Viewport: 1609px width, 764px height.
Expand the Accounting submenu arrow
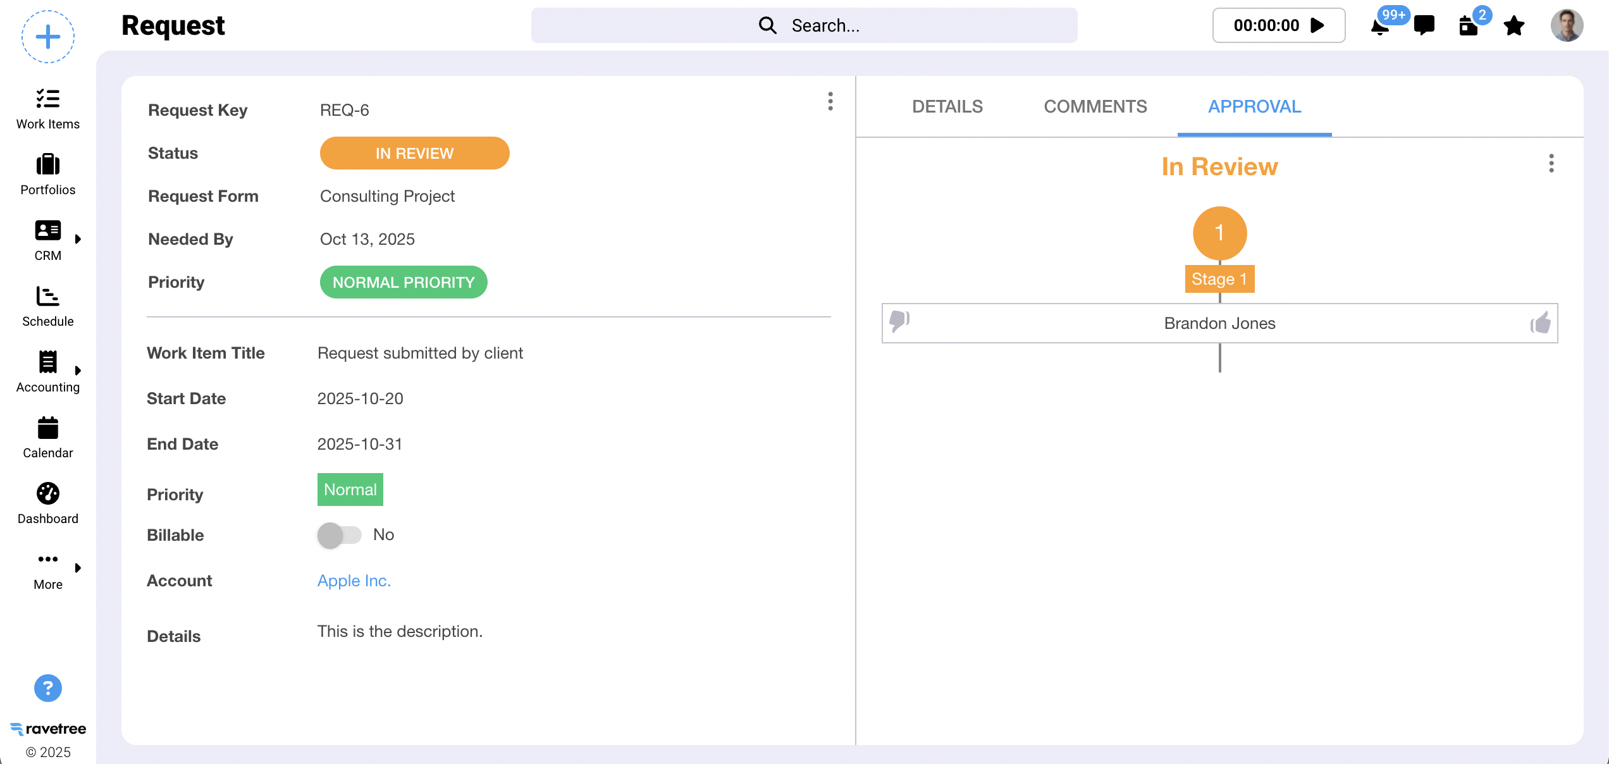(x=78, y=371)
